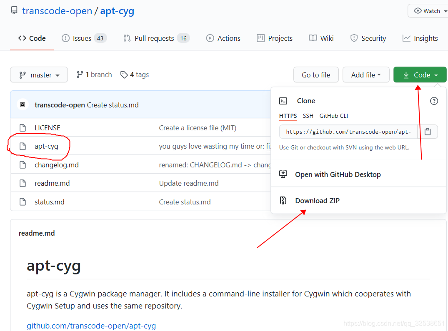This screenshot has width=448, height=331.
Task: Click the GitHub Desktop download icon
Action: tap(283, 174)
